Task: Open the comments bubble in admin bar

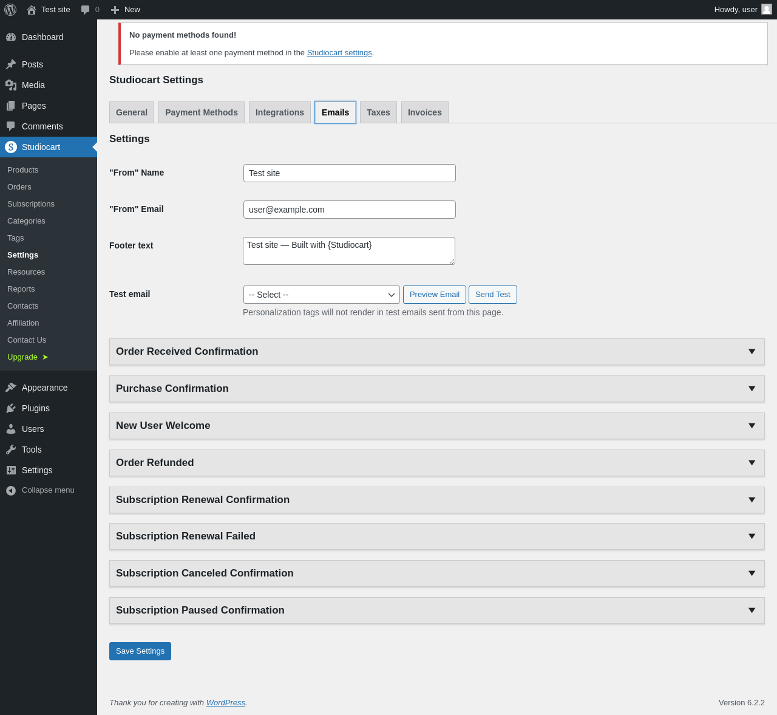Action: (86, 10)
